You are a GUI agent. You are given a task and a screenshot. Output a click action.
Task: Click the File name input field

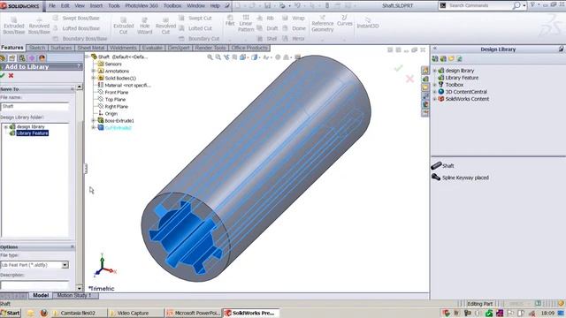pyautogui.click(x=34, y=106)
